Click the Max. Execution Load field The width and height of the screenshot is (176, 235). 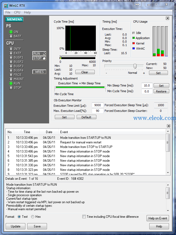point(98,111)
